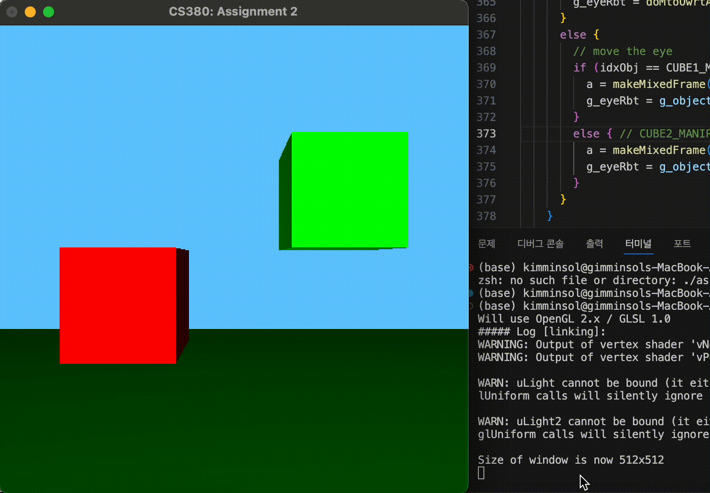Open the 디버그 콘솔 panel tab
The height and width of the screenshot is (493, 710).
tap(541, 244)
